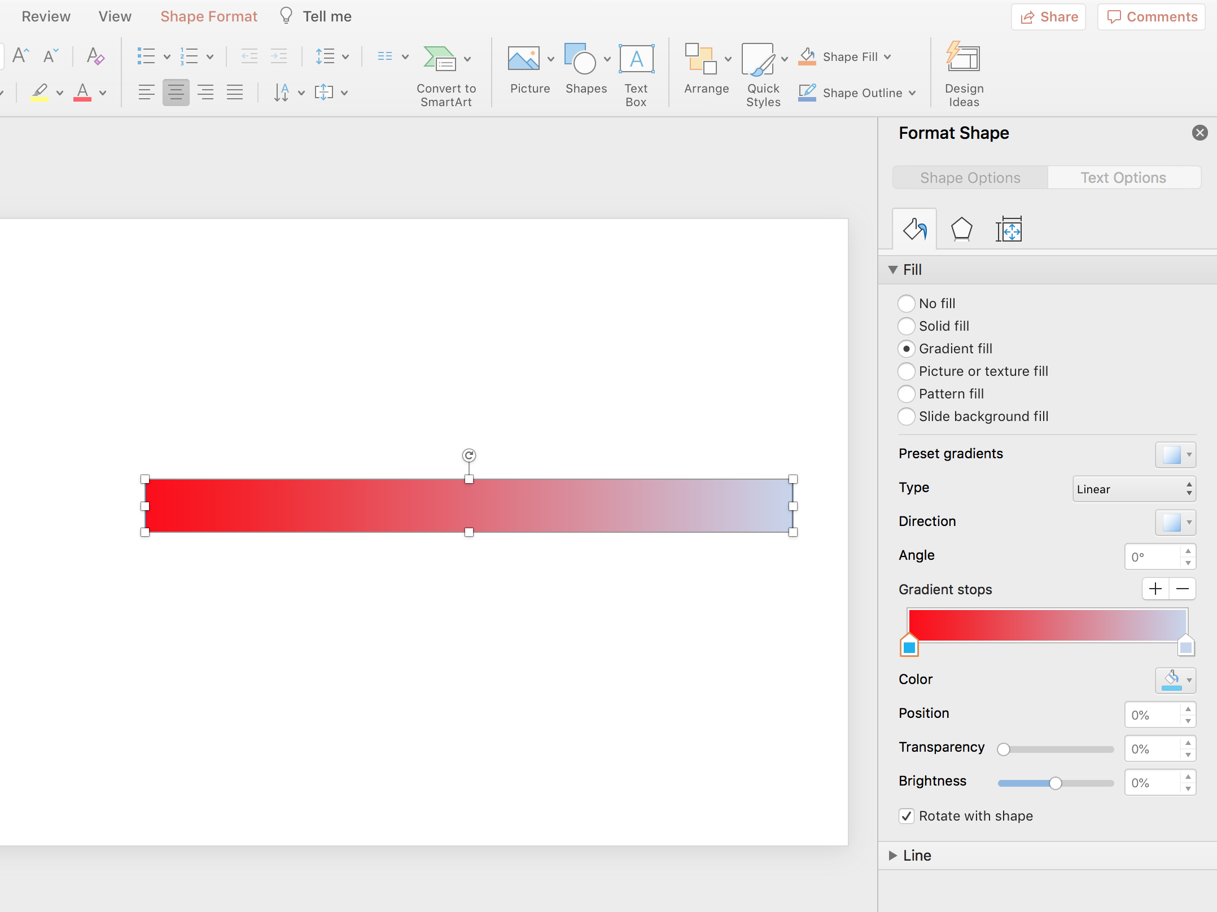Select Gradient fill radio button
This screenshot has height=912, width=1217.
906,349
